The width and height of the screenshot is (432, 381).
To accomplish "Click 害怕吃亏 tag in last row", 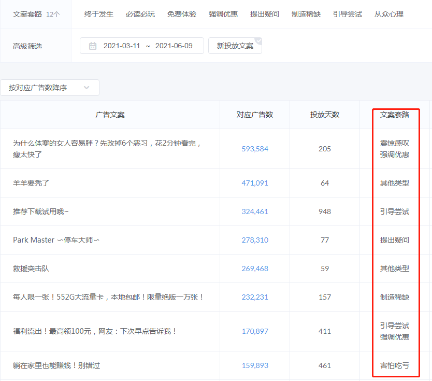I will pyautogui.click(x=395, y=365).
